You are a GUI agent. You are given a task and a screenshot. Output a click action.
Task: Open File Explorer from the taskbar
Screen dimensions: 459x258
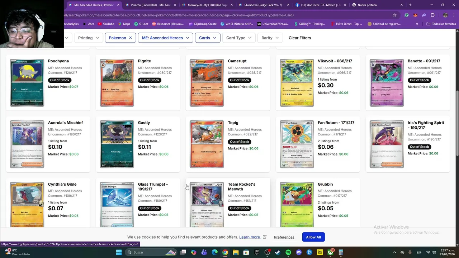(236, 252)
